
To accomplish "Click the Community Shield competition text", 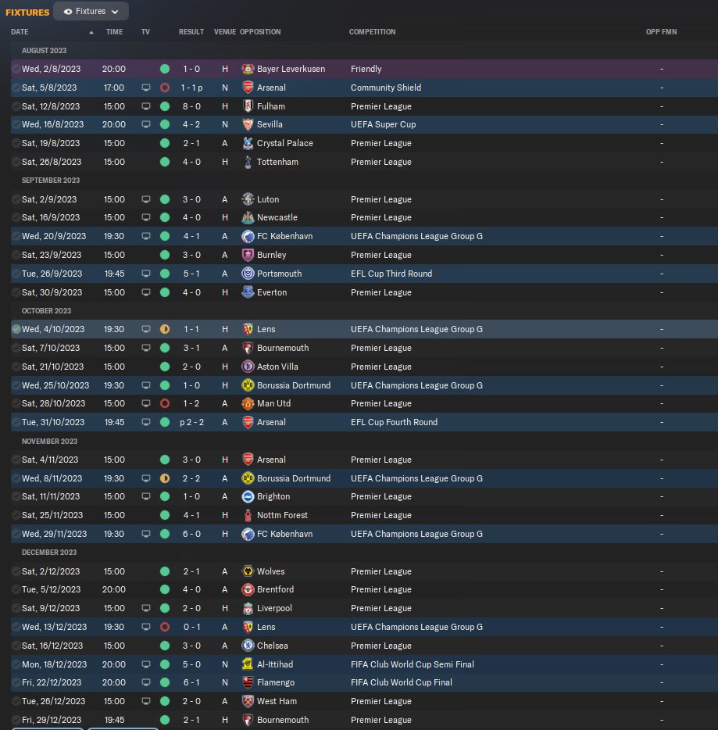I will coord(386,88).
